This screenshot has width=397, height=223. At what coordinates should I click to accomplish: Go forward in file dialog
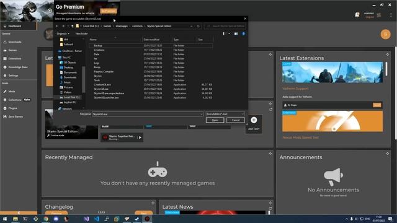(63, 26)
